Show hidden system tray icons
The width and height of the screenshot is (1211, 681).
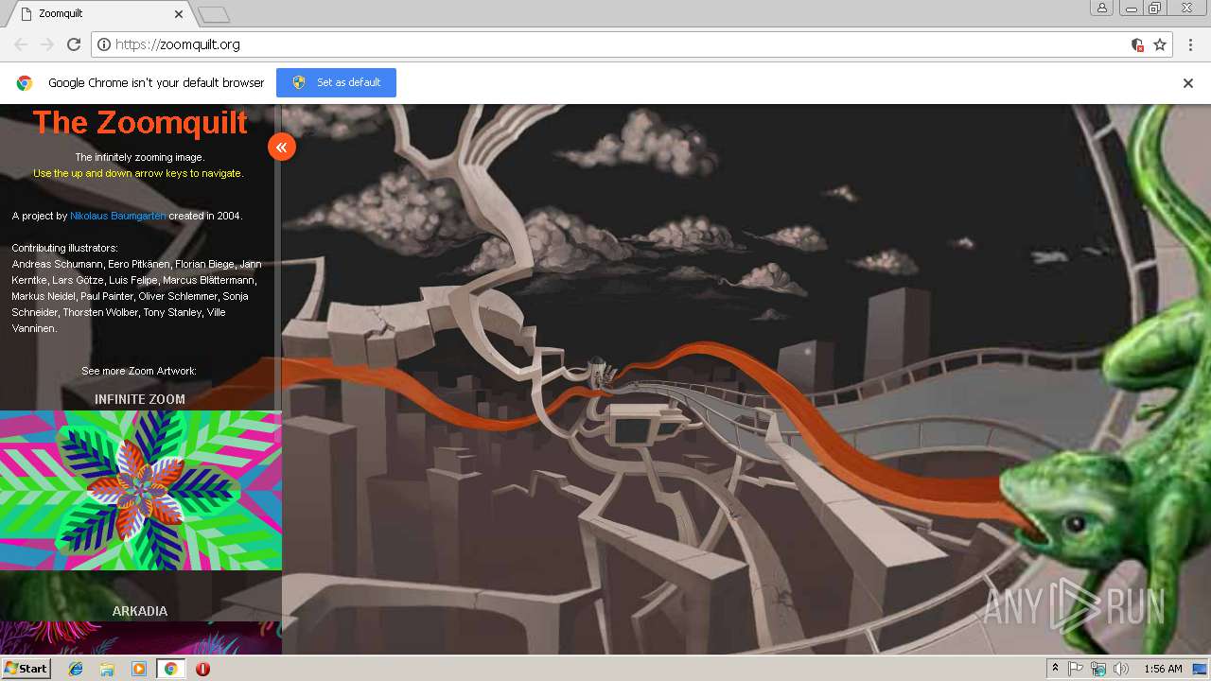click(x=1055, y=669)
